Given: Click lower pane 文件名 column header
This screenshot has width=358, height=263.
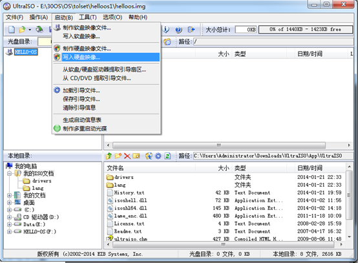Looking at the screenshot, I should point(151,168).
